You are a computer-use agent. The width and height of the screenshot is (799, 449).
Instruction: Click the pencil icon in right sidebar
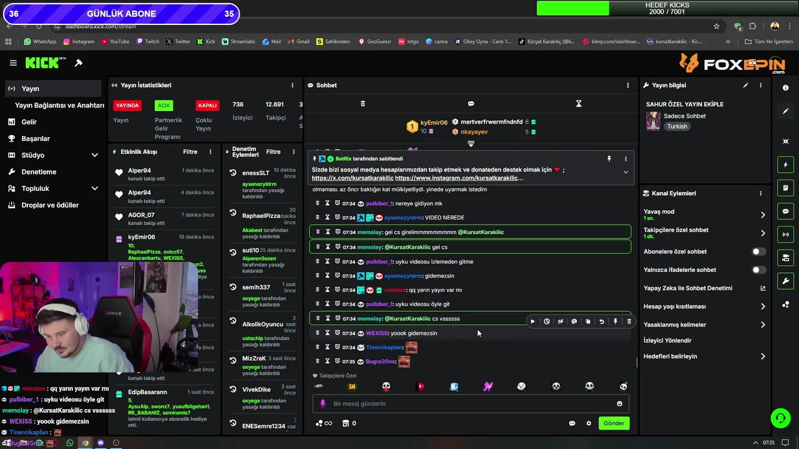(785, 111)
